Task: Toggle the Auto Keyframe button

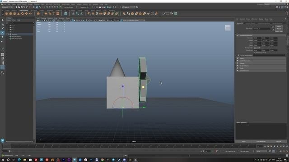Action: 217,151
